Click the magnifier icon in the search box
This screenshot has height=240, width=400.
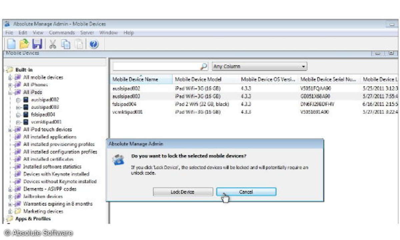(204, 66)
